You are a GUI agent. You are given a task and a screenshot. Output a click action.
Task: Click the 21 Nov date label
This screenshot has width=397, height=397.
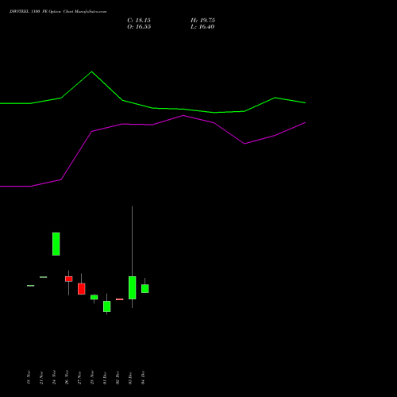(x=41, y=378)
